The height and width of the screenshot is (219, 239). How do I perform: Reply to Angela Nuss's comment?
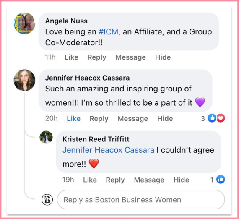pos(97,57)
